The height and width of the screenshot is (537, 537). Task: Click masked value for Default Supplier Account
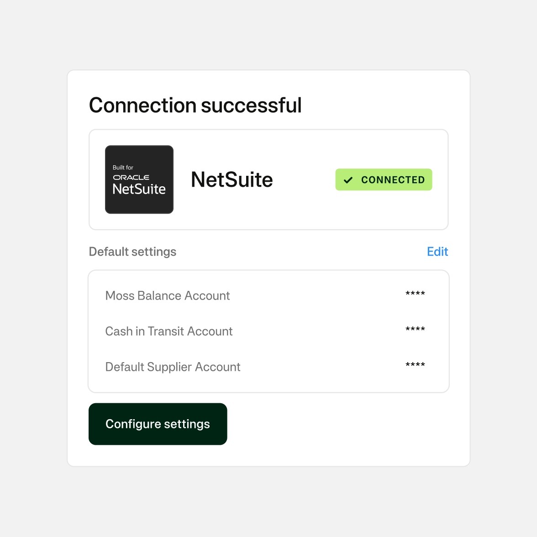pos(415,365)
